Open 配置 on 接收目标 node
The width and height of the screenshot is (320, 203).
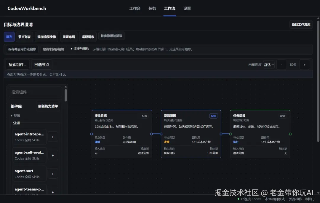tap(144, 116)
